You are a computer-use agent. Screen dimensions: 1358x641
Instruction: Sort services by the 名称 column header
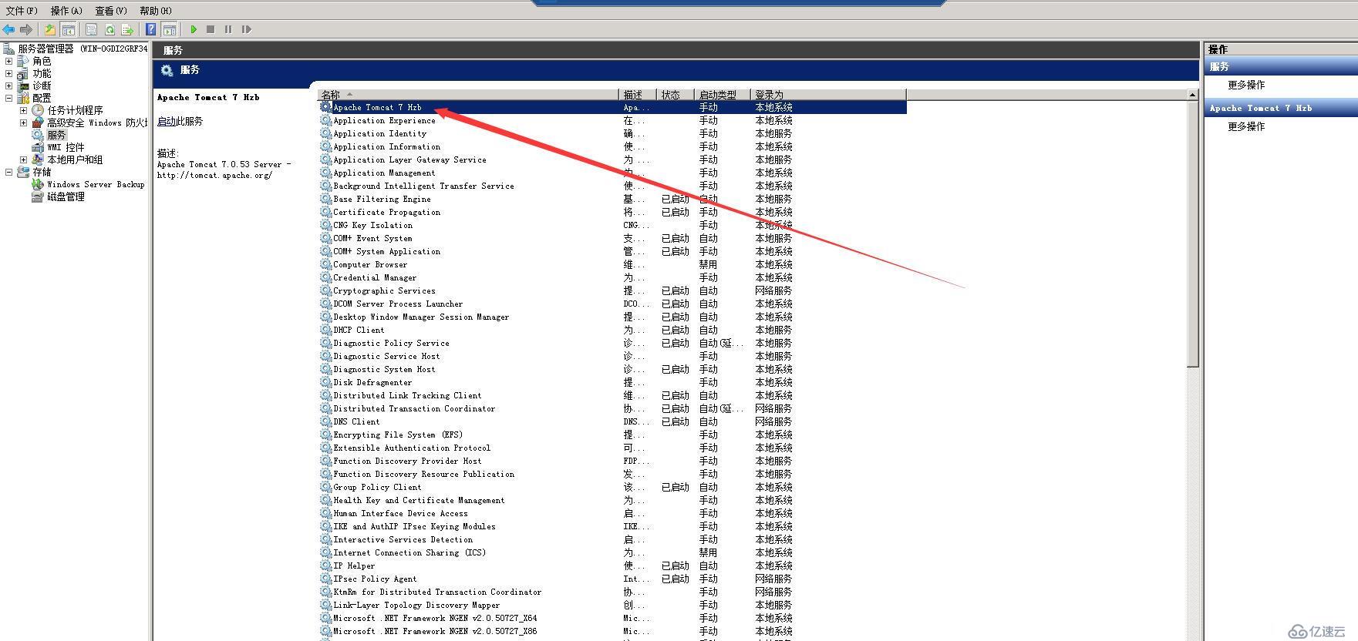(468, 95)
